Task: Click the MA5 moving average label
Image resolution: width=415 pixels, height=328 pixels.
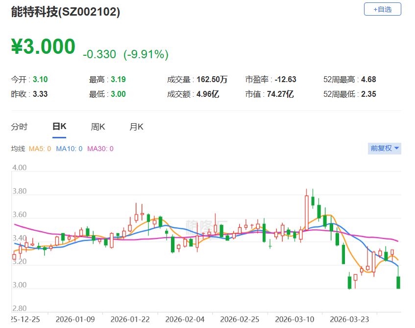Action: (40, 149)
